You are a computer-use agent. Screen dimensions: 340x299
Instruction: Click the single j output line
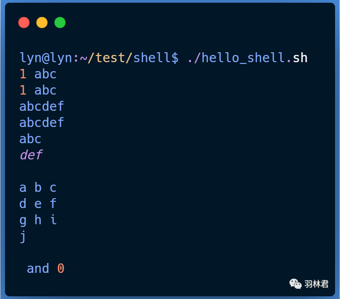click(23, 237)
